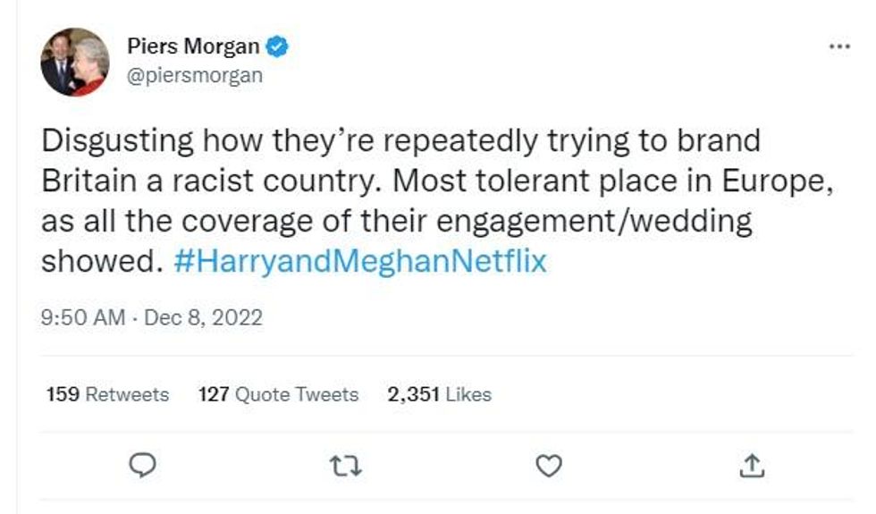The image size is (876, 514).
Task: Like the tweet with the heart icon
Action: point(548,465)
